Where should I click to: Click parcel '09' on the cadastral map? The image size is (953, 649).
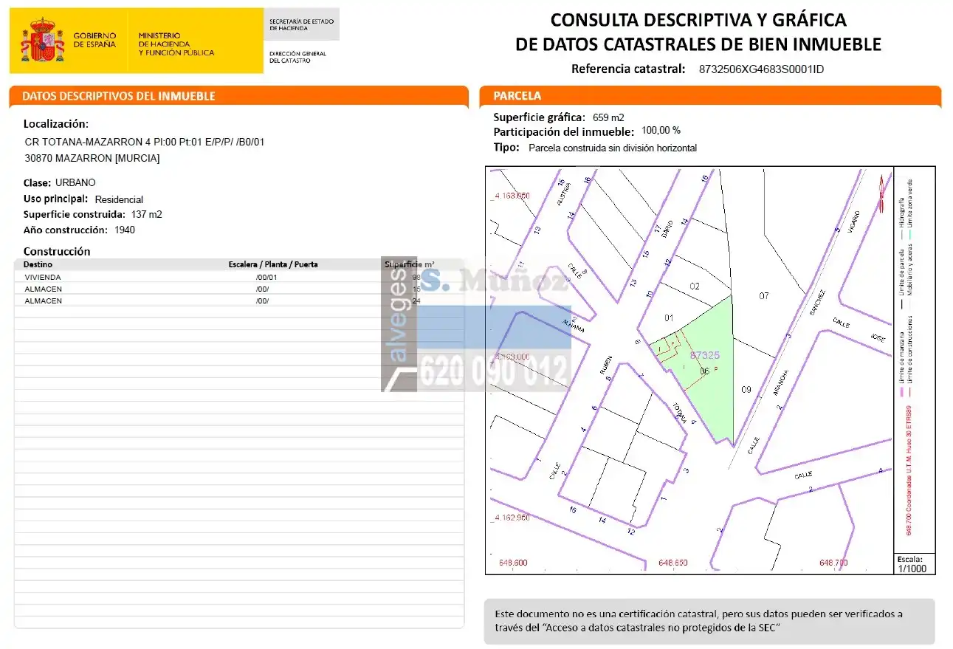click(x=746, y=389)
